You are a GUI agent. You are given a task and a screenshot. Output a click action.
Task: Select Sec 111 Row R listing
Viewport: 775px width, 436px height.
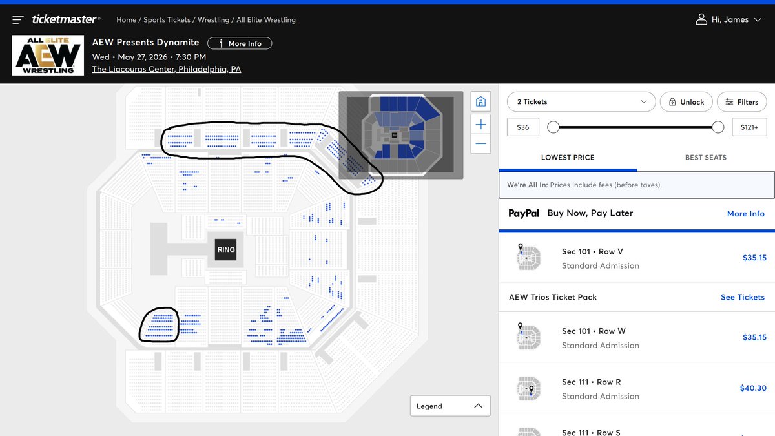637,389
